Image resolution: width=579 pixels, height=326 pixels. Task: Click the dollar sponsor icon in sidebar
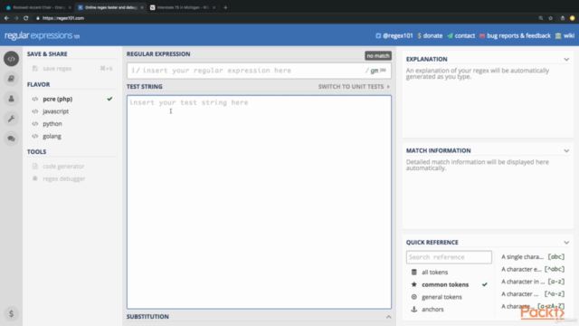[12, 314]
